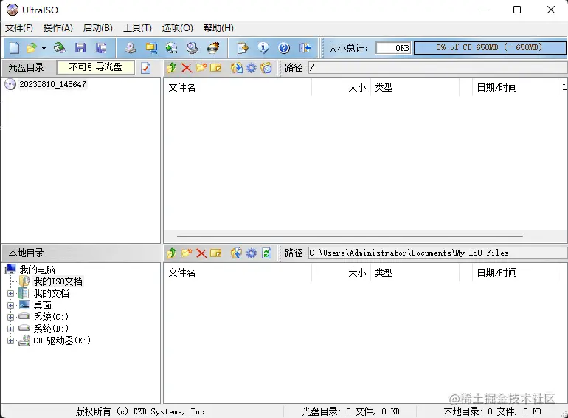Expand the 桌面 tree node
Screen dimensions: 568x418
click(10, 305)
